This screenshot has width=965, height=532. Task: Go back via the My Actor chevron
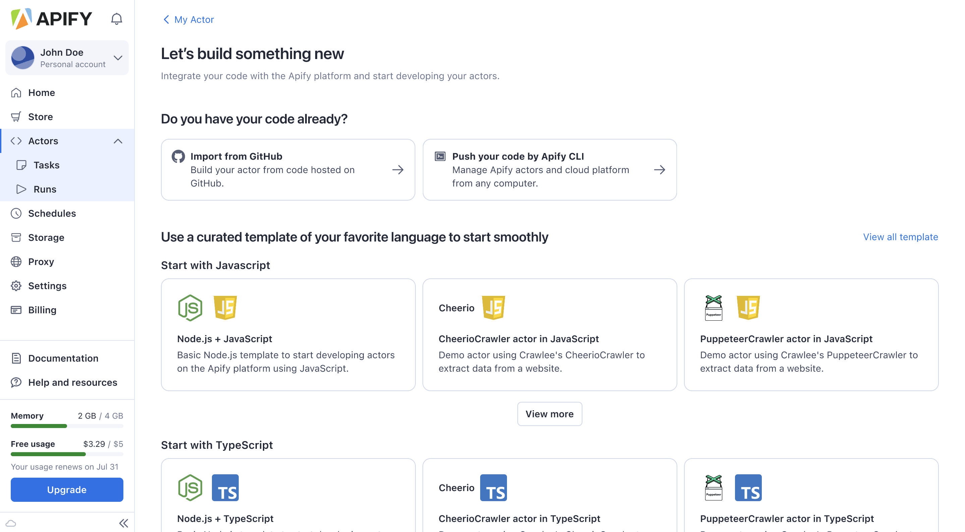166,19
